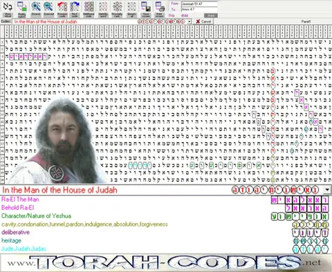This screenshot has width=332, height=272.
Task: Click the From field showing Jeremiah 51:47
Action: (199, 3)
